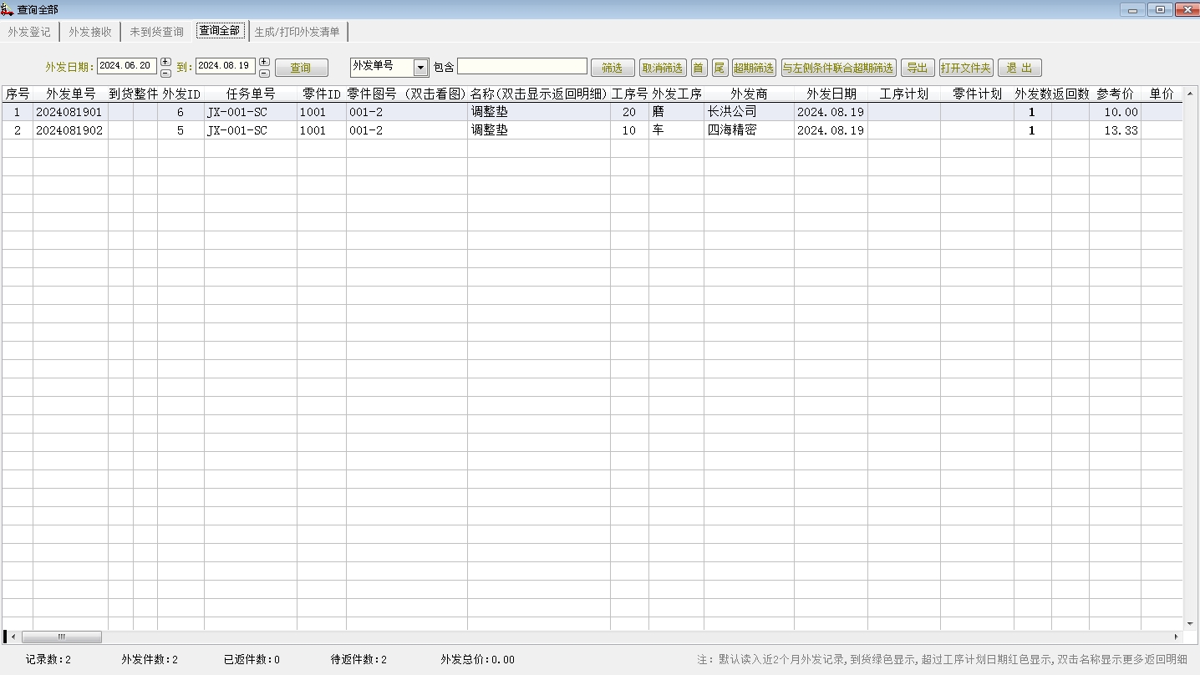Increment the end date with plus stepper
The image size is (1200, 675).
[x=264, y=62]
